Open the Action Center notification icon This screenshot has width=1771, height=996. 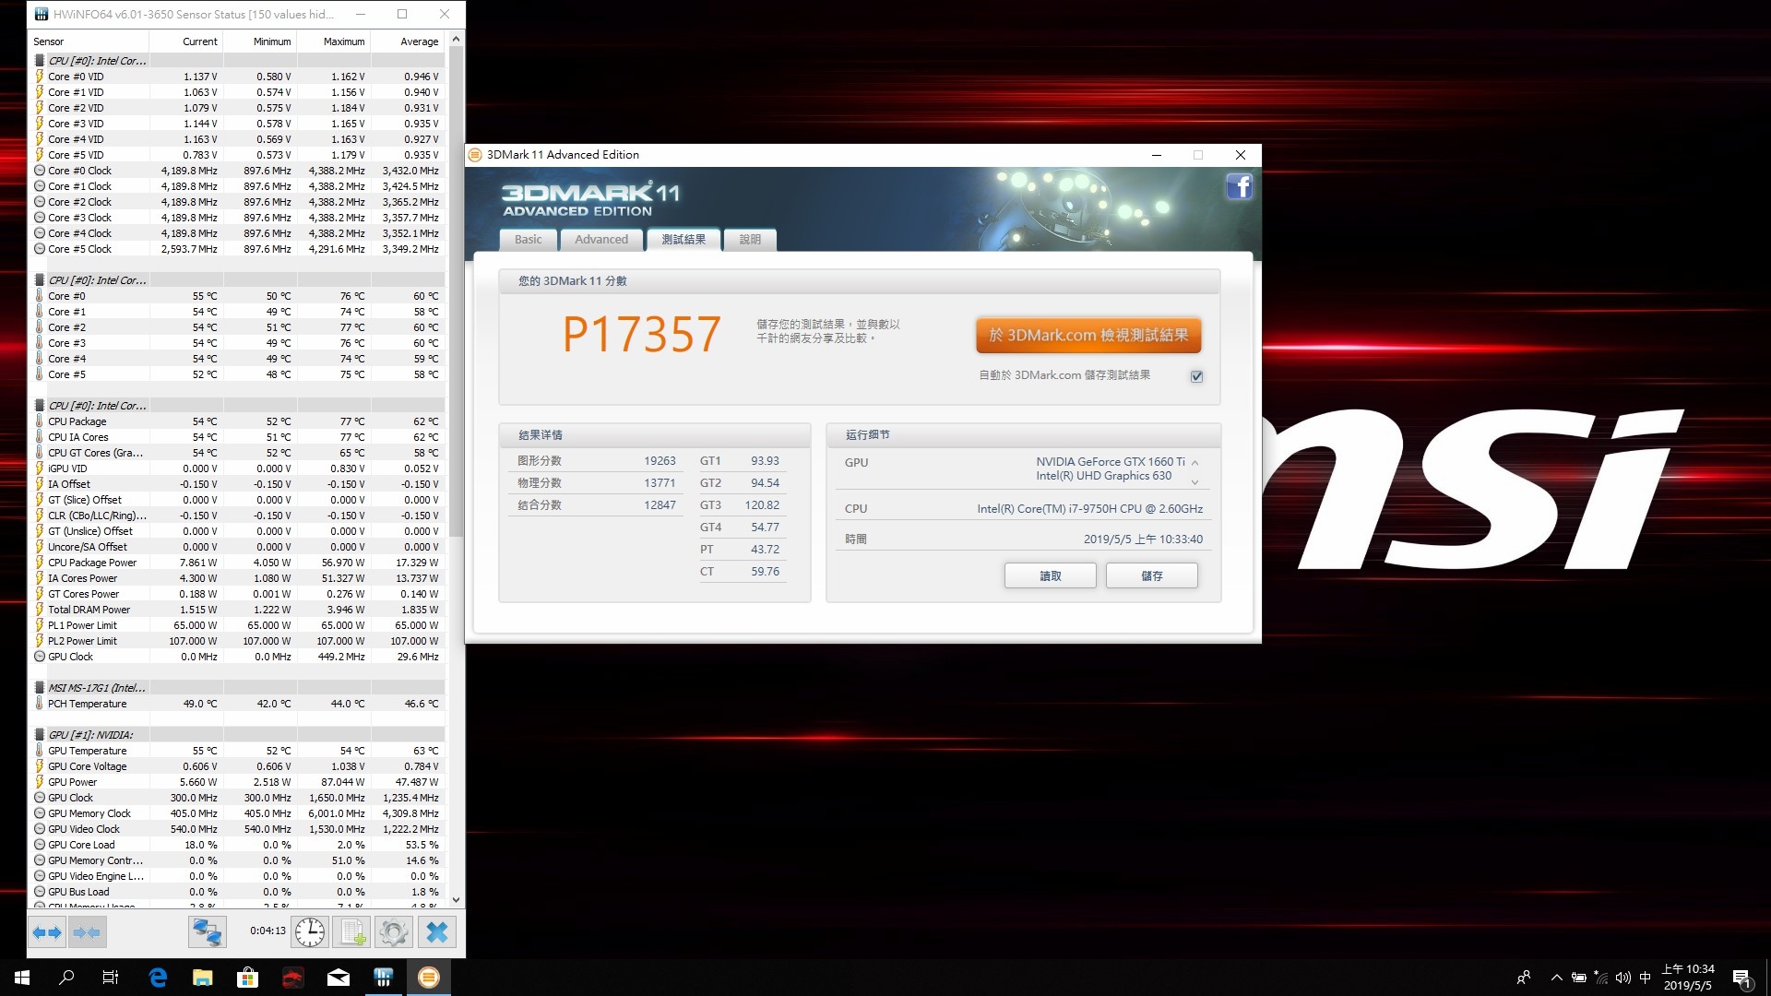(1741, 978)
